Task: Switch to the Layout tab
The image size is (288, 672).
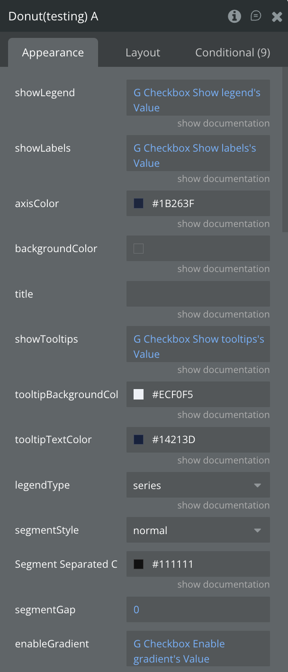Action: click(x=143, y=53)
